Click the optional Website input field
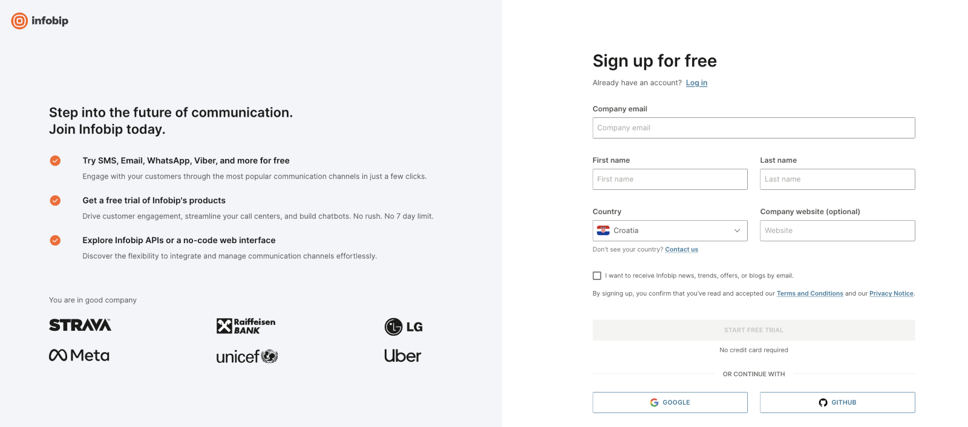Screen dimensions: 968x427 coord(837,230)
